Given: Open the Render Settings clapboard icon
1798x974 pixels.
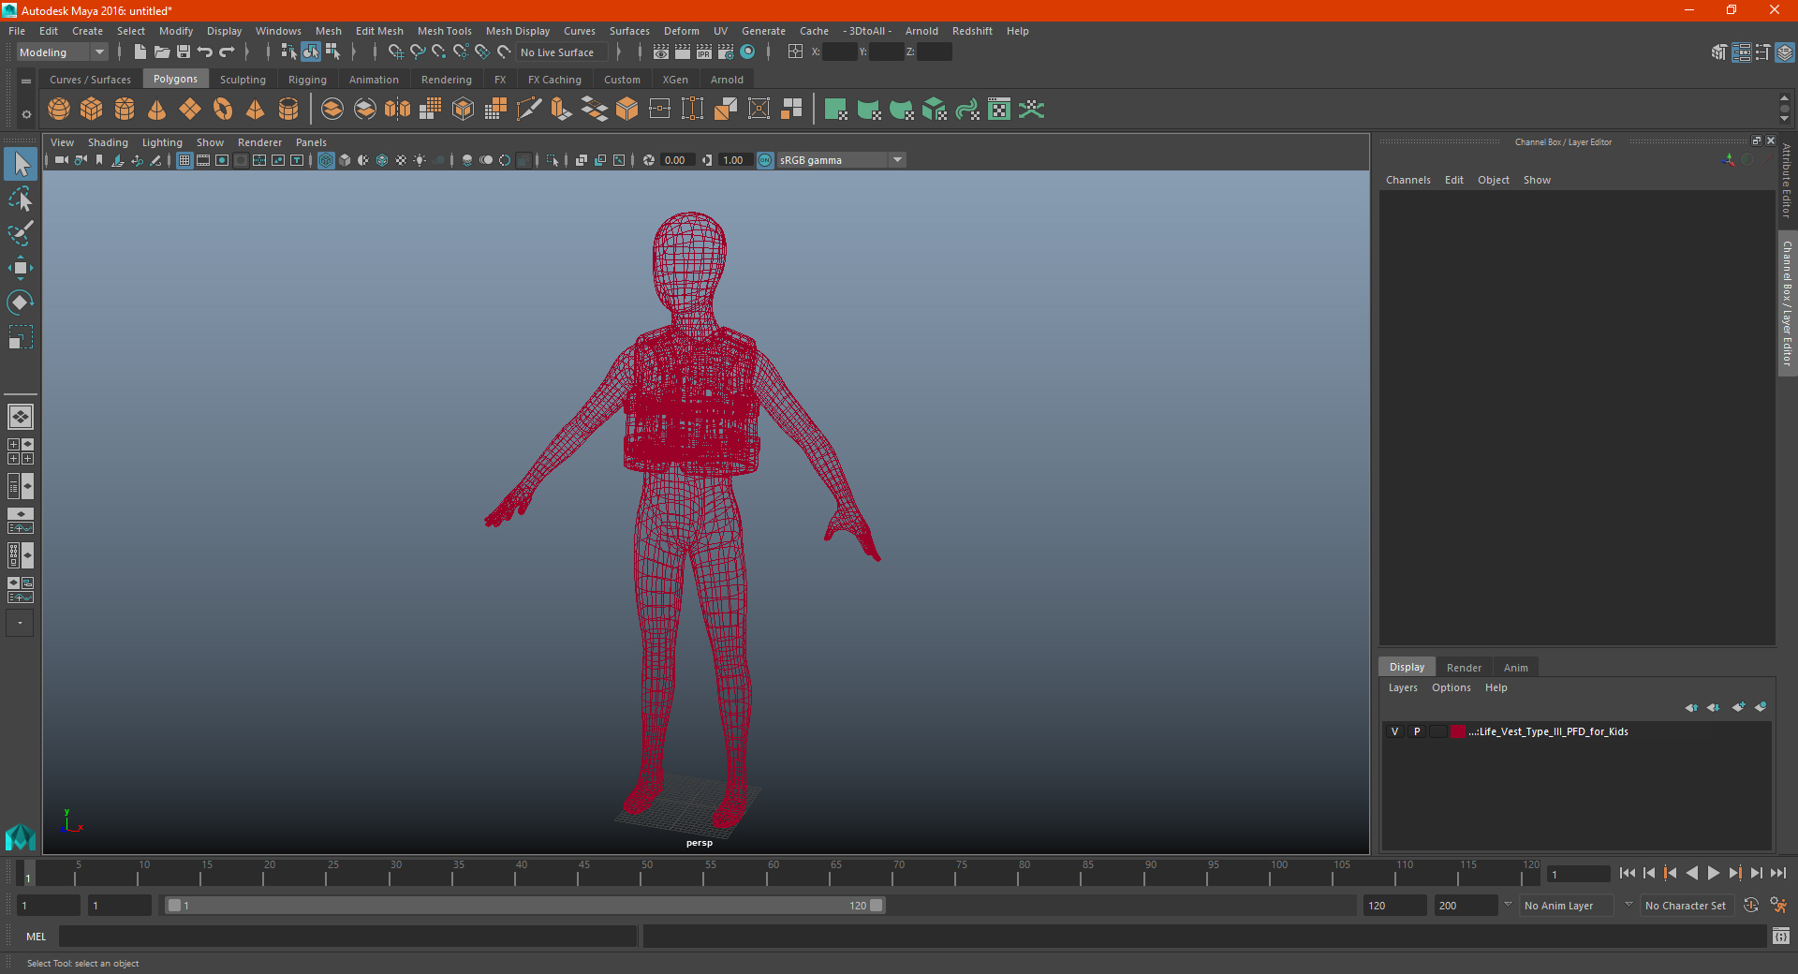Looking at the screenshot, I should click(x=726, y=52).
